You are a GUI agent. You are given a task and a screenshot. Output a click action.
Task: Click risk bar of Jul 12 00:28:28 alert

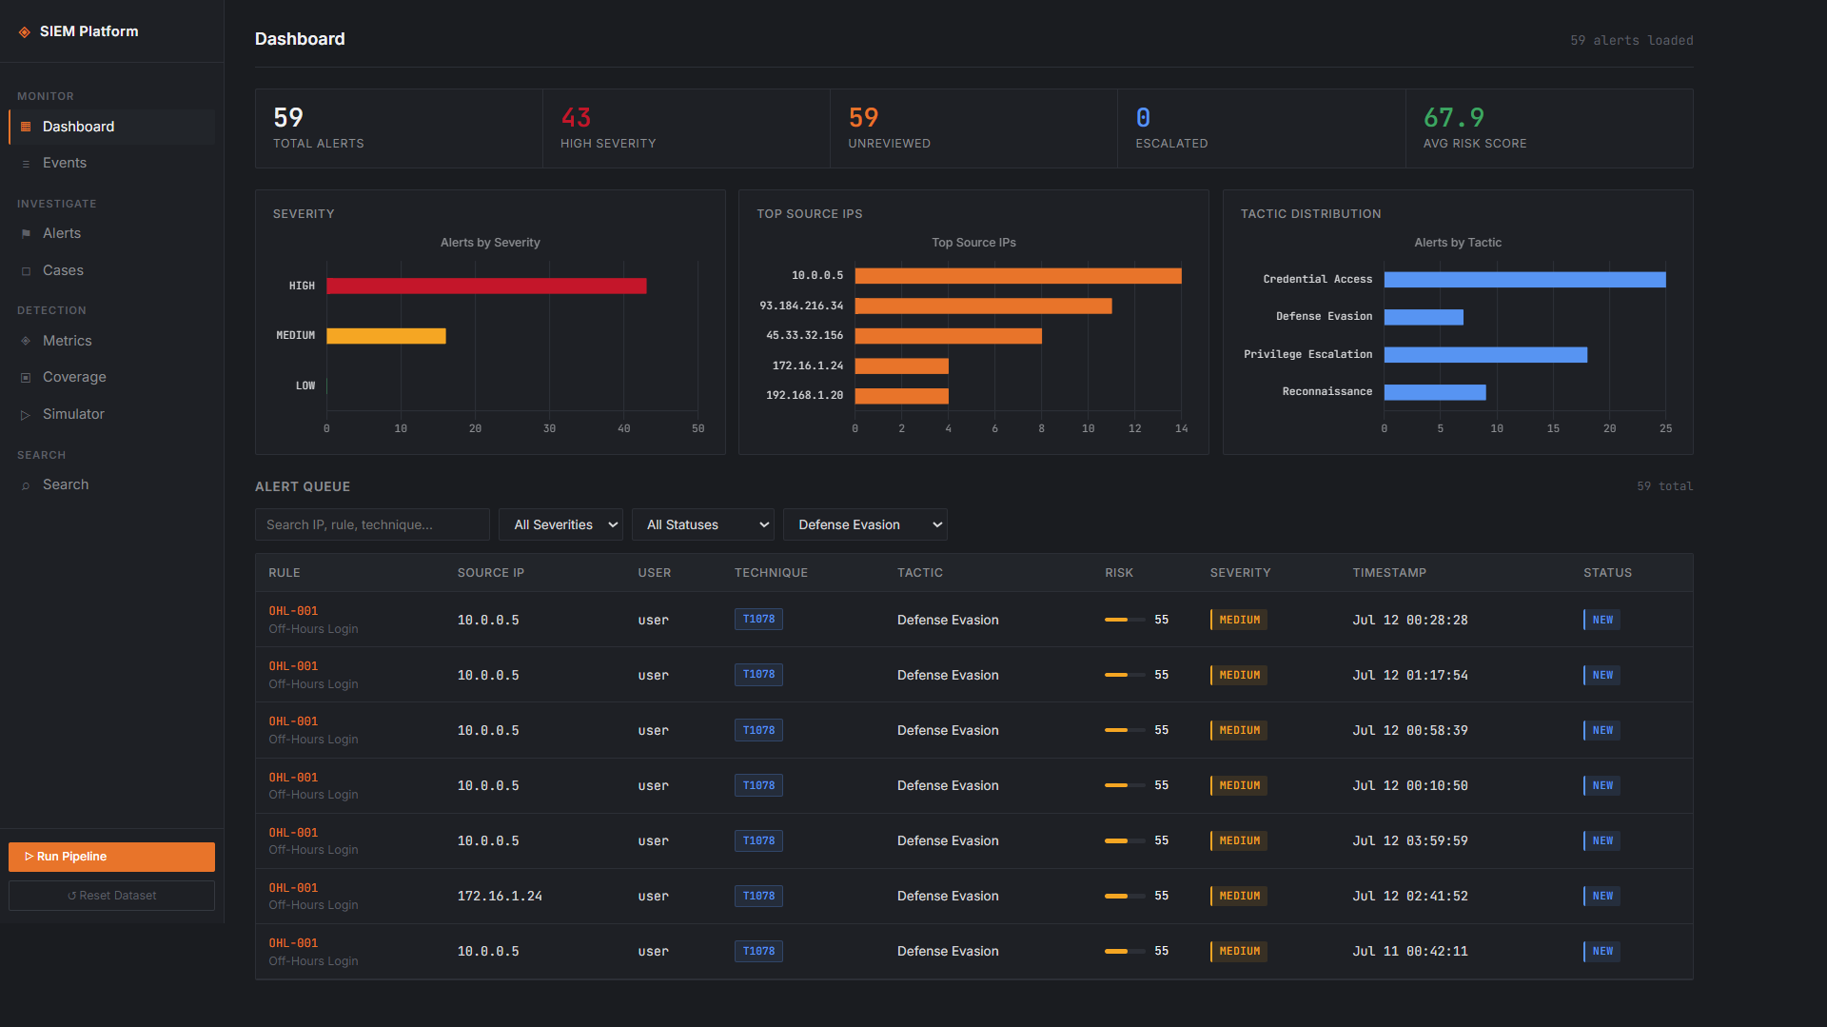(x=1125, y=620)
